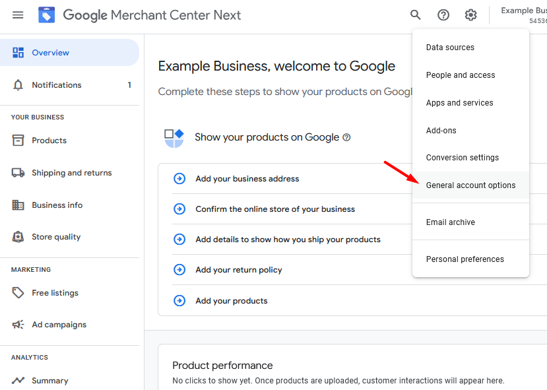Click the MARKETING section label

click(31, 270)
